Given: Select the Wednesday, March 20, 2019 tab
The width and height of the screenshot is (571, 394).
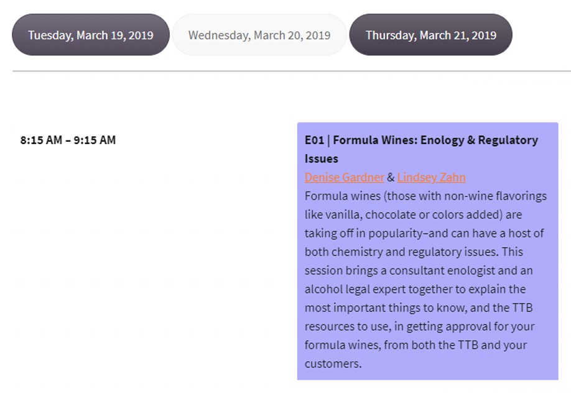Looking at the screenshot, I should click(259, 35).
